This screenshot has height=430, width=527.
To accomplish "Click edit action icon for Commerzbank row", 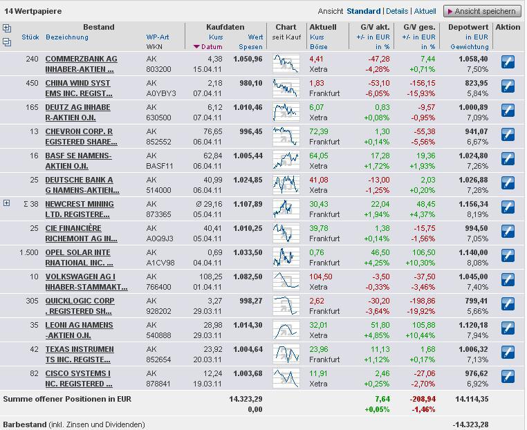I will [x=508, y=62].
